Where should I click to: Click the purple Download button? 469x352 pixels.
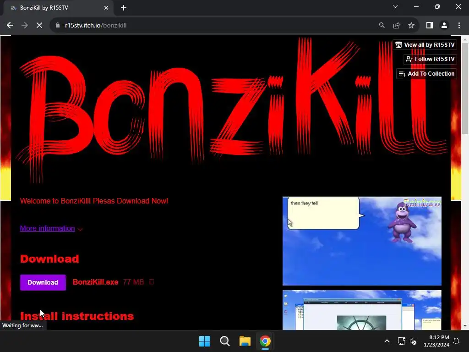[x=43, y=282]
